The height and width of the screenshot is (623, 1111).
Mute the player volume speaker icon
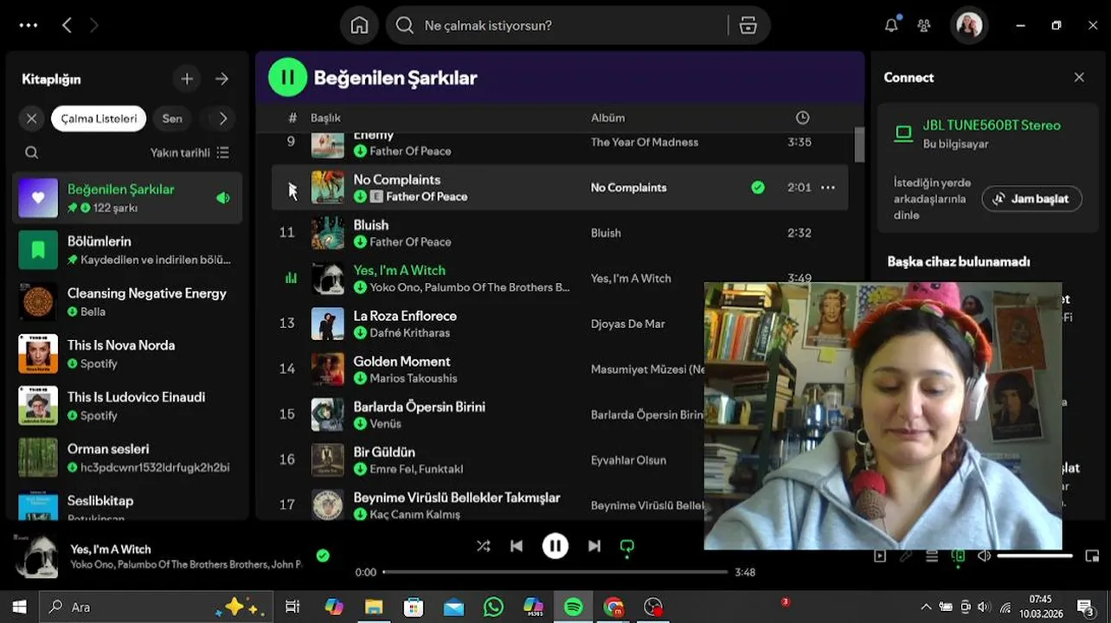[x=984, y=556]
